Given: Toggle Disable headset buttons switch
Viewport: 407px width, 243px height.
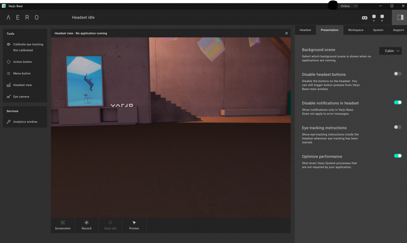Looking at the screenshot, I should point(398,74).
